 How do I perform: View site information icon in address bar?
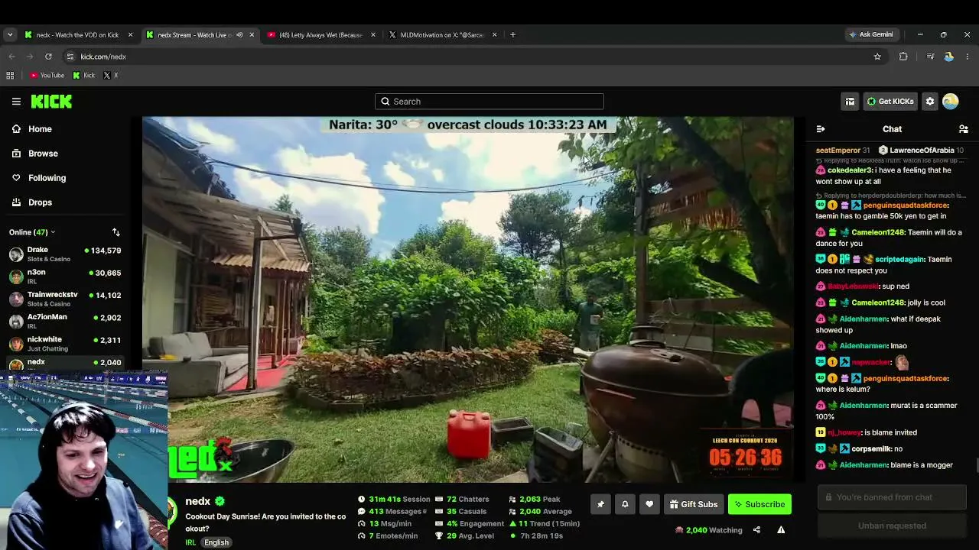[70, 57]
